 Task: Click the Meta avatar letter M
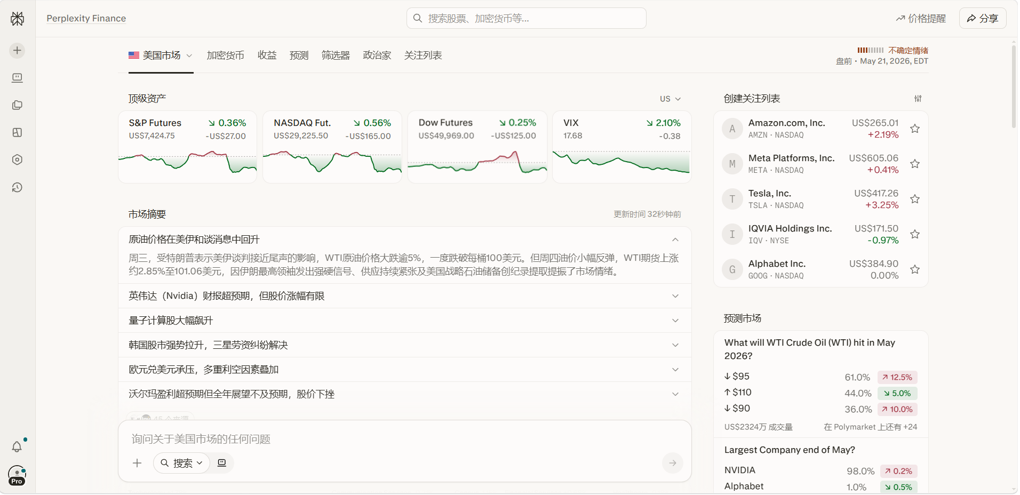(x=732, y=164)
